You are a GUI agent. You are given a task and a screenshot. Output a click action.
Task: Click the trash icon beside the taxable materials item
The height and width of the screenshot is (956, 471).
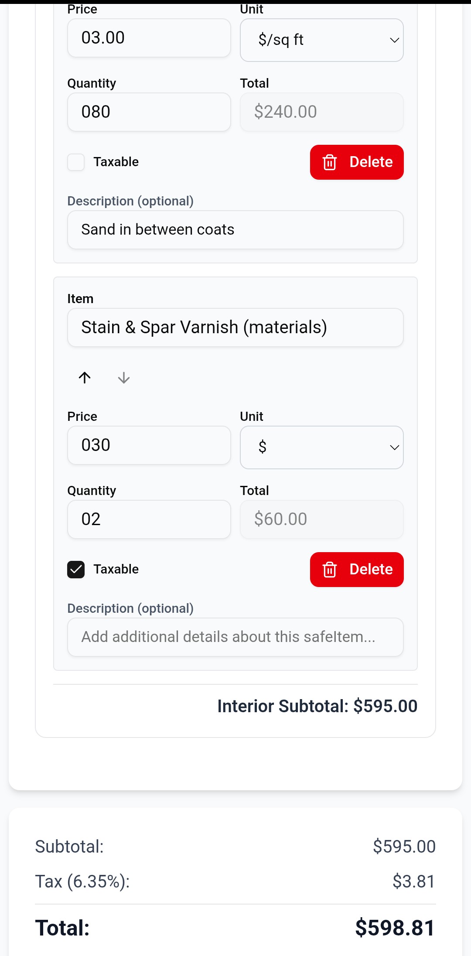click(x=331, y=569)
